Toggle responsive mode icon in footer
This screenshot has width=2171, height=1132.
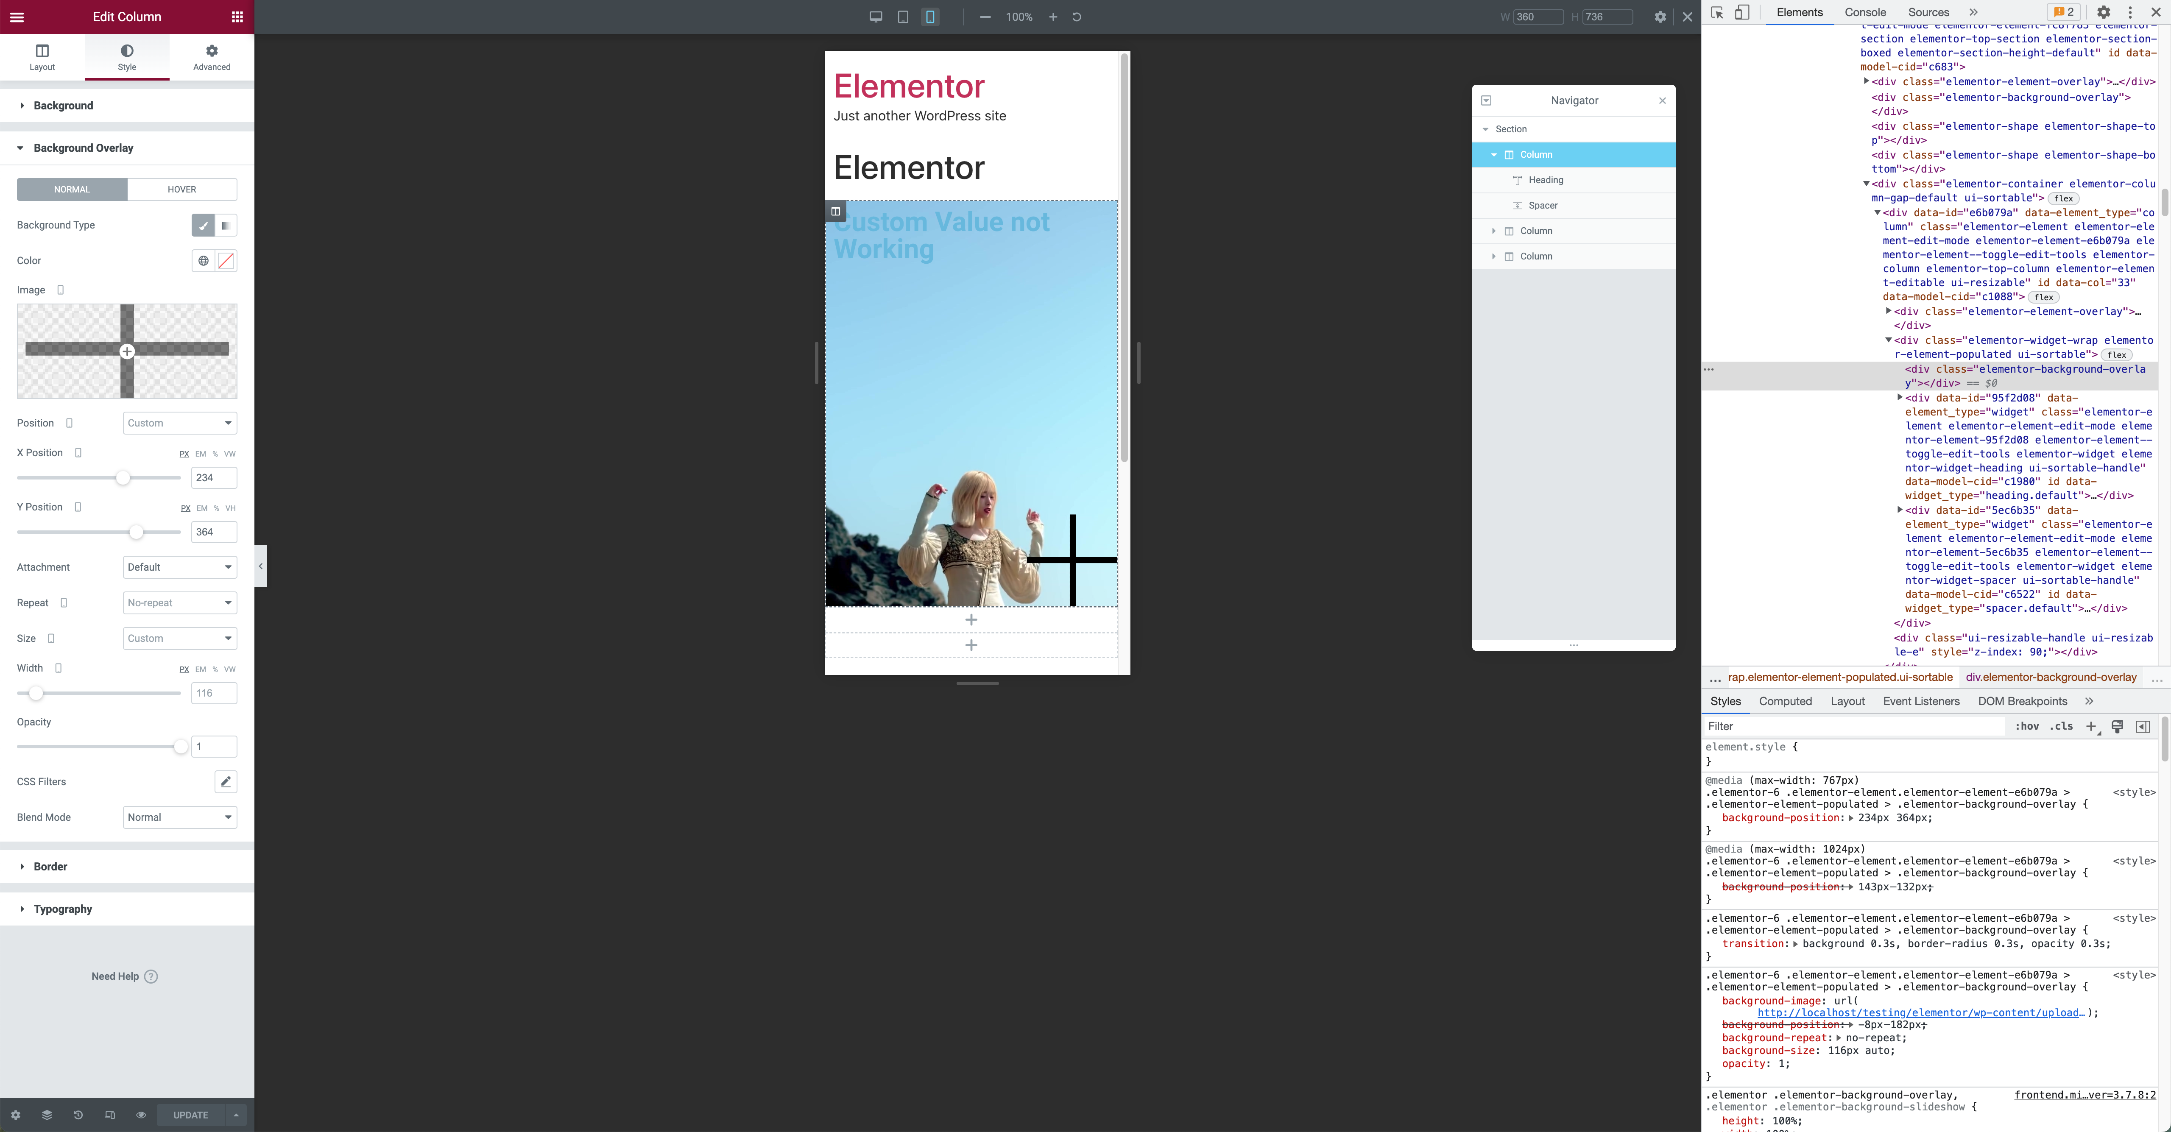pos(109,1115)
